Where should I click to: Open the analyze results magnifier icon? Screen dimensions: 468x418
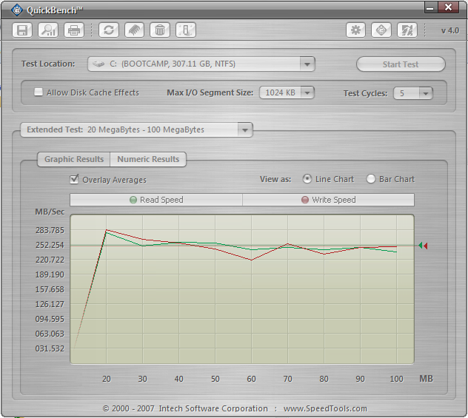click(48, 30)
